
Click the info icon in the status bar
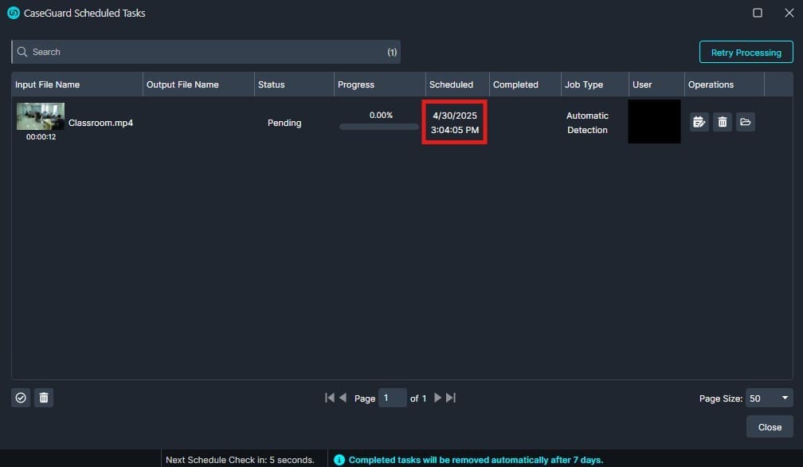339,460
